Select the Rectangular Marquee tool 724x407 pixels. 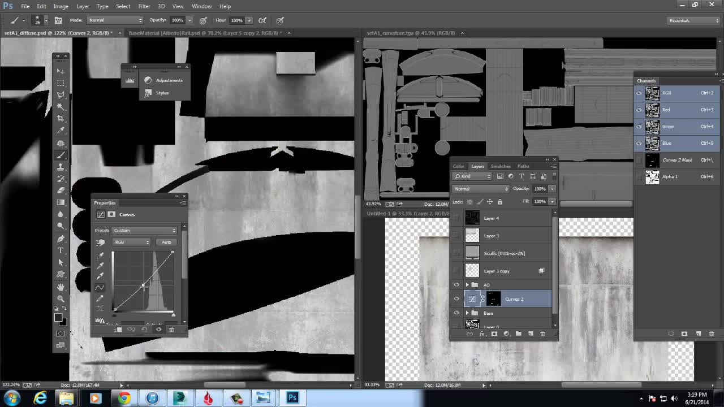61,83
